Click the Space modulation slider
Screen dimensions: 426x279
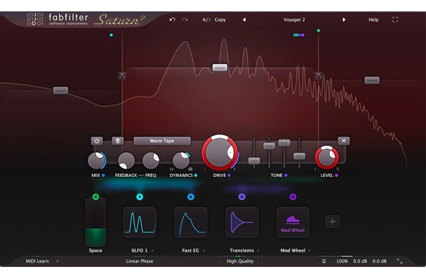pyautogui.click(x=96, y=222)
